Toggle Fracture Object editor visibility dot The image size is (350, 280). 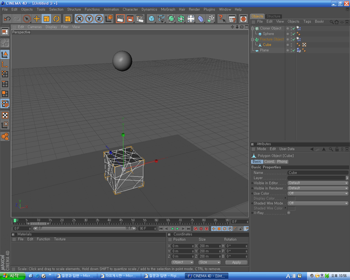tap(291, 38)
